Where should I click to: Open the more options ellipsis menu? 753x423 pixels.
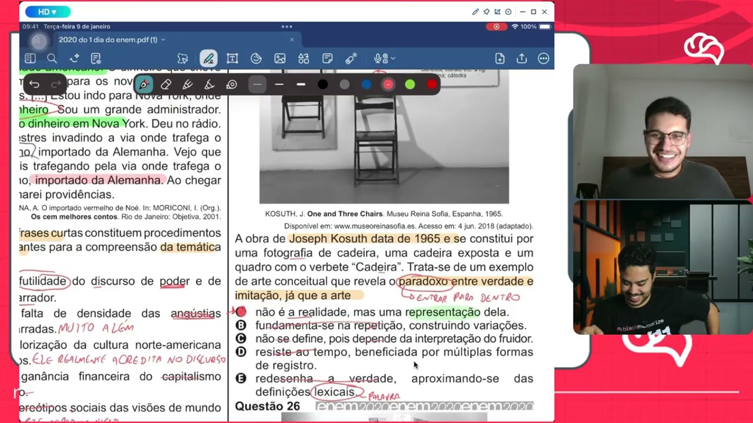pos(544,59)
